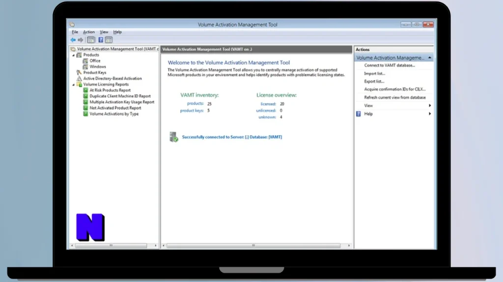This screenshot has height=282, width=503.
Task: Click the At Risk Products Report icon
Action: (85, 90)
